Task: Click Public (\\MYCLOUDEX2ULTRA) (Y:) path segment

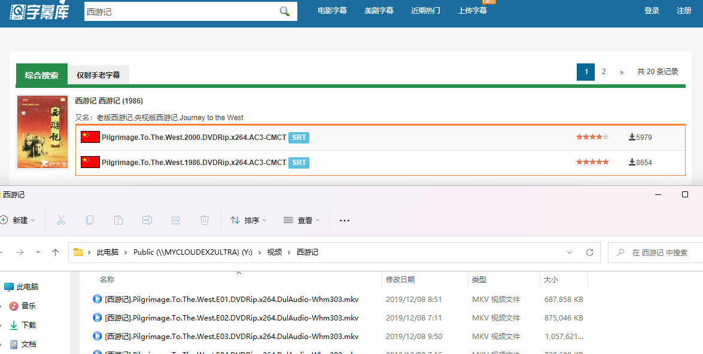Action: point(193,252)
